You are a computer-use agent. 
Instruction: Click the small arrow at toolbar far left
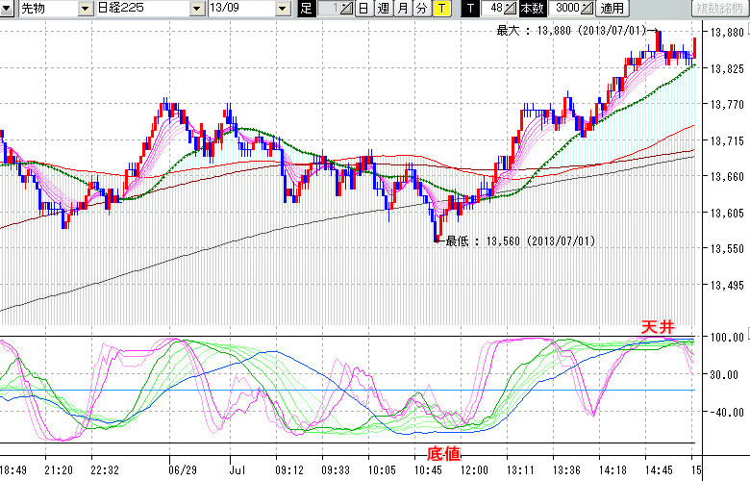coord(6,9)
